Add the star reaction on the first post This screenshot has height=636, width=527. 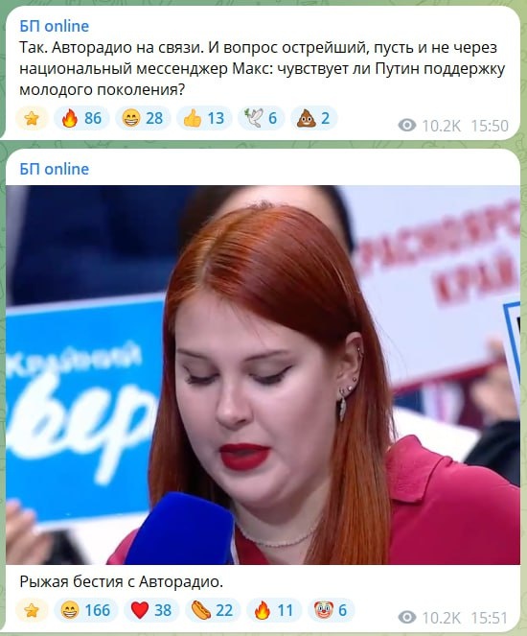point(32,118)
